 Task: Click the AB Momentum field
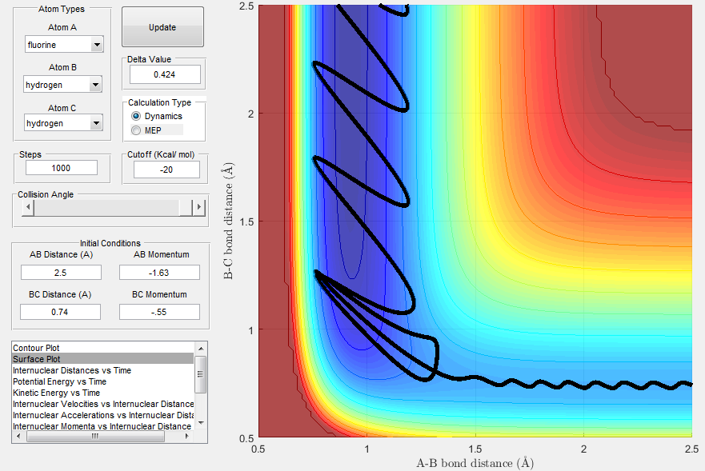159,273
